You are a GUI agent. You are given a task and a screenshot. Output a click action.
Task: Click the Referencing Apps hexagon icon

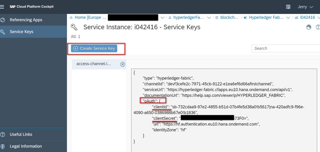(x=2, y=20)
